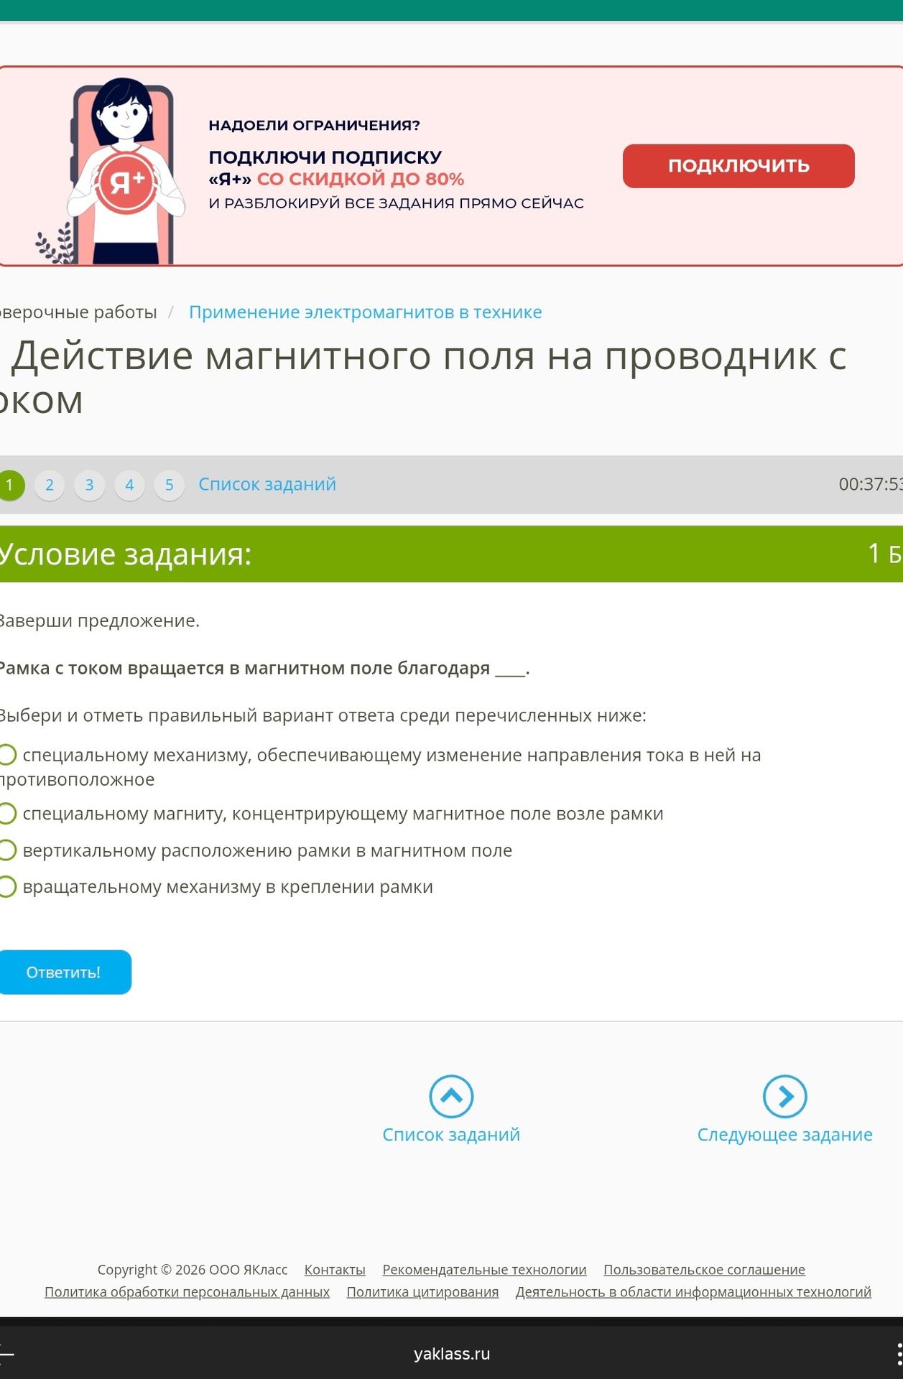This screenshot has height=1379, width=903.
Task: Click the right-arrow circle icon for next task
Action: [784, 1096]
